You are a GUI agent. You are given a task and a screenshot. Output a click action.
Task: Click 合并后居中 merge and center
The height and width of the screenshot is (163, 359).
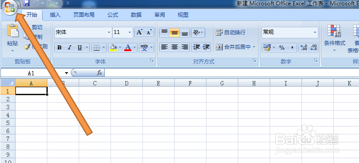(x=233, y=47)
